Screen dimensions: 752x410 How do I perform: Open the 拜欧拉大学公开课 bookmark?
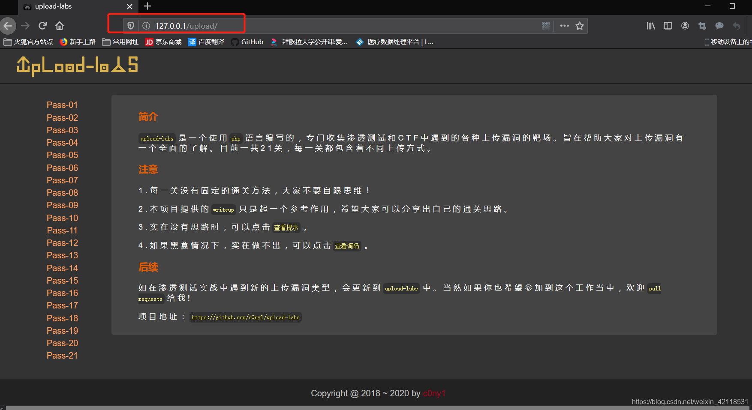[x=309, y=42]
